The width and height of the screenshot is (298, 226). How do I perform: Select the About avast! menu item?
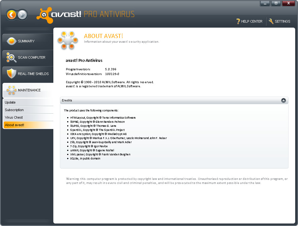[14, 125]
